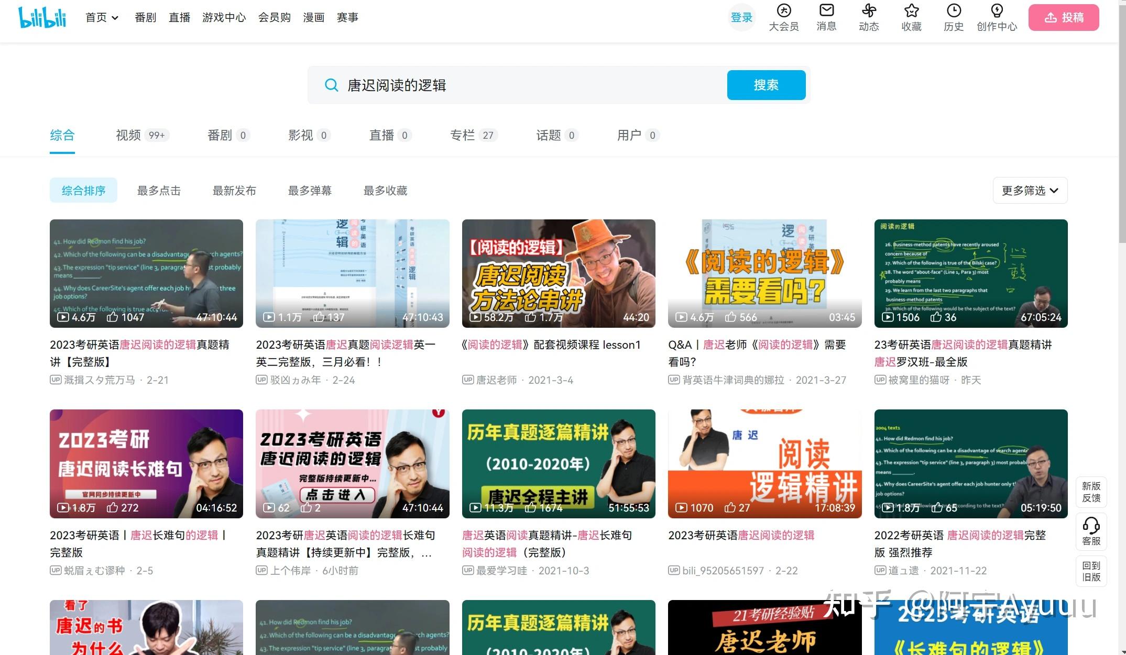The width and height of the screenshot is (1126, 655).
Task: Open 赛事 in the top navigation
Action: coord(347,17)
